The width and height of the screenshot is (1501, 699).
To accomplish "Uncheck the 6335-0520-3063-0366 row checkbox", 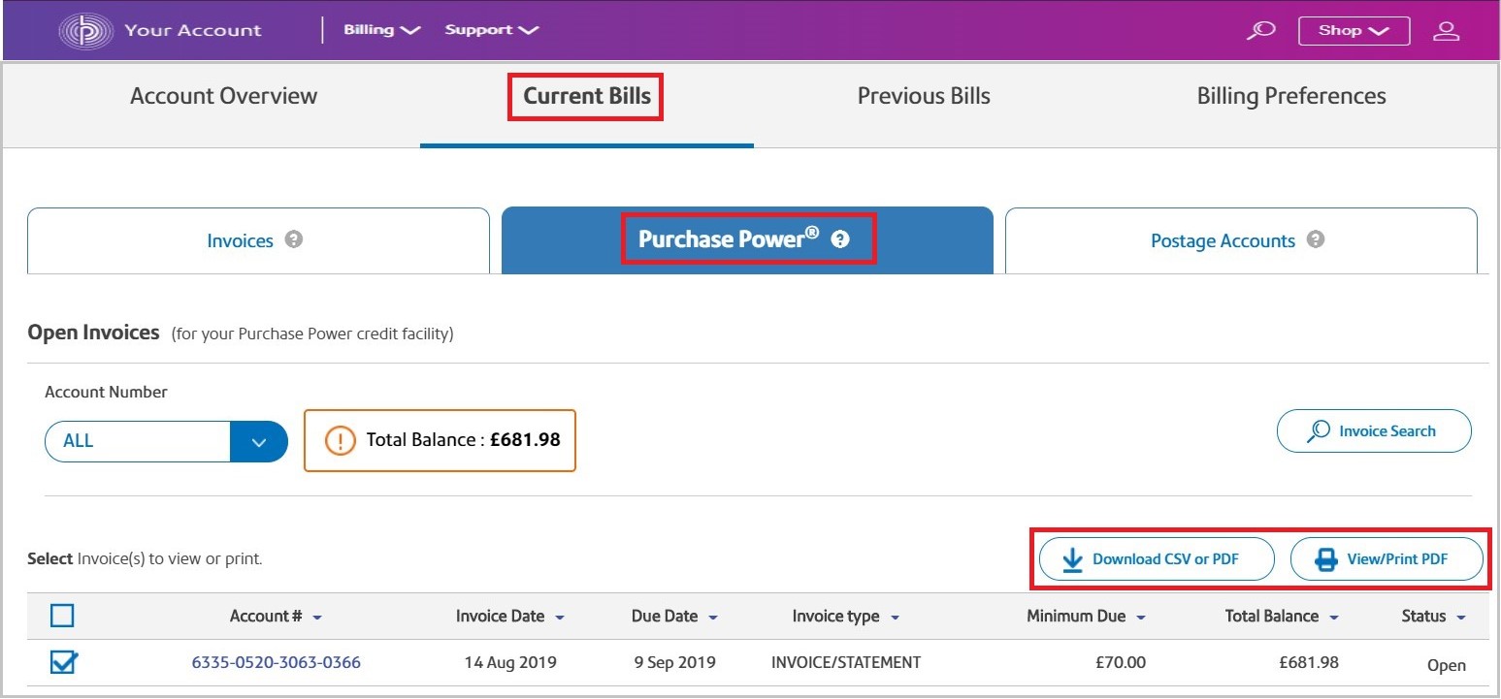I will click(x=63, y=662).
